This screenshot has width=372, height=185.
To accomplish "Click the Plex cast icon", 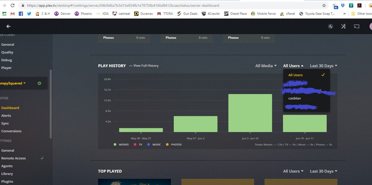I will click(356, 26).
